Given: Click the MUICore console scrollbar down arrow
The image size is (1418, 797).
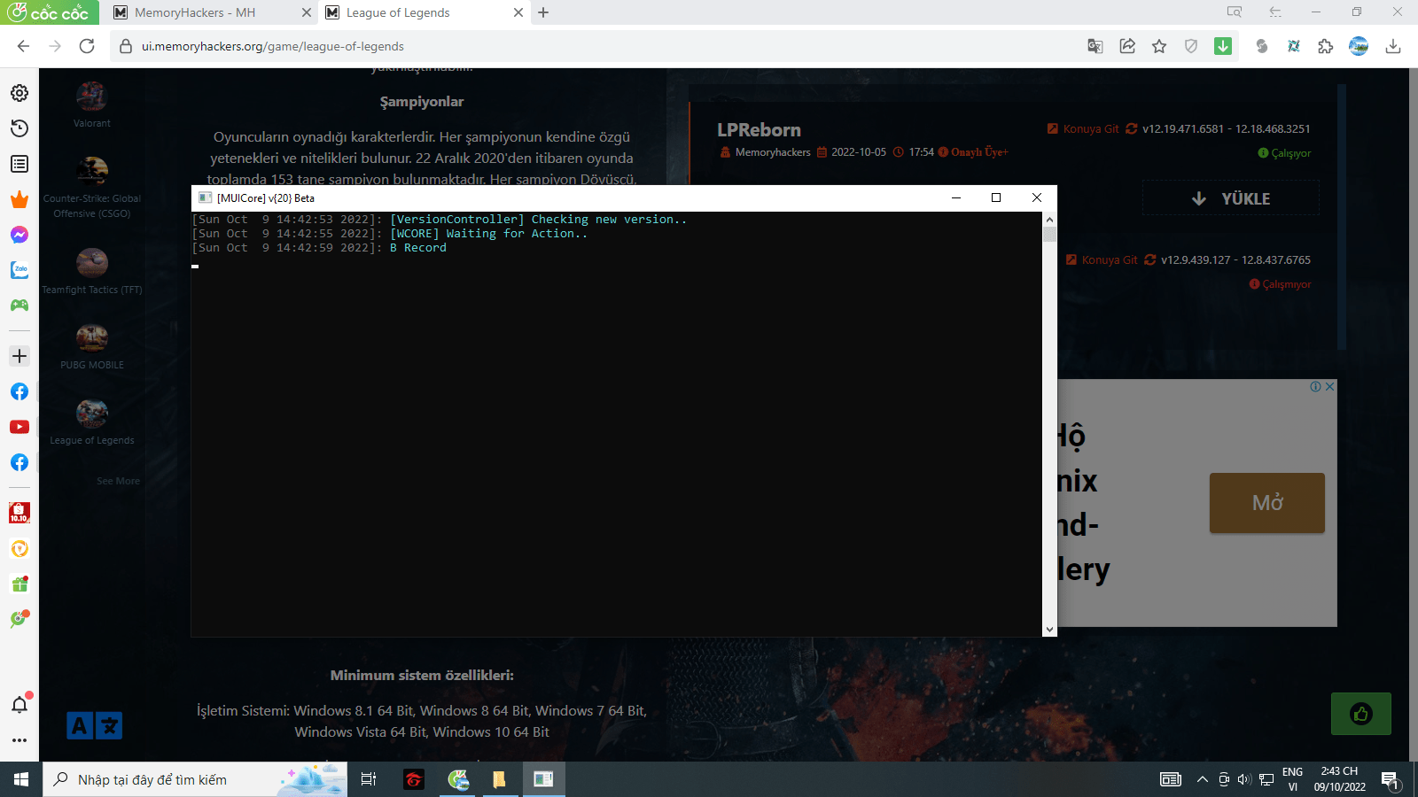Looking at the screenshot, I should tap(1049, 630).
